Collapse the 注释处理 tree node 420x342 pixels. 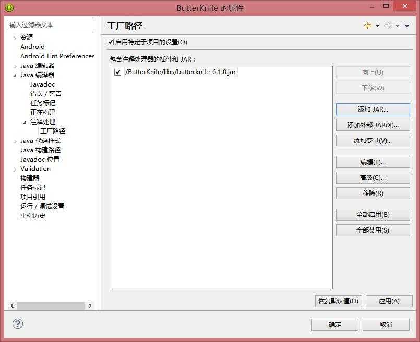25,123
